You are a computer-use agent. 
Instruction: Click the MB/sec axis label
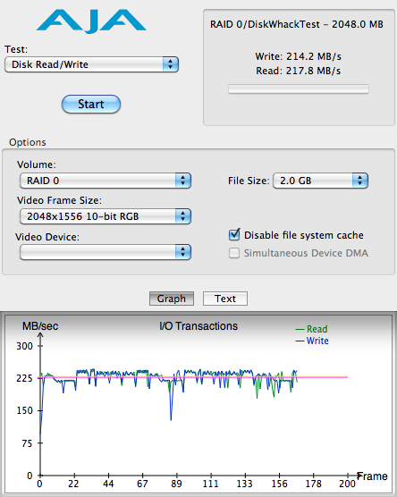point(40,326)
